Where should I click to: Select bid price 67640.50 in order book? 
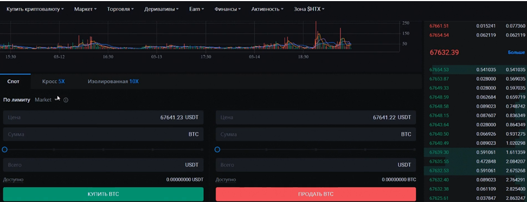point(439,134)
